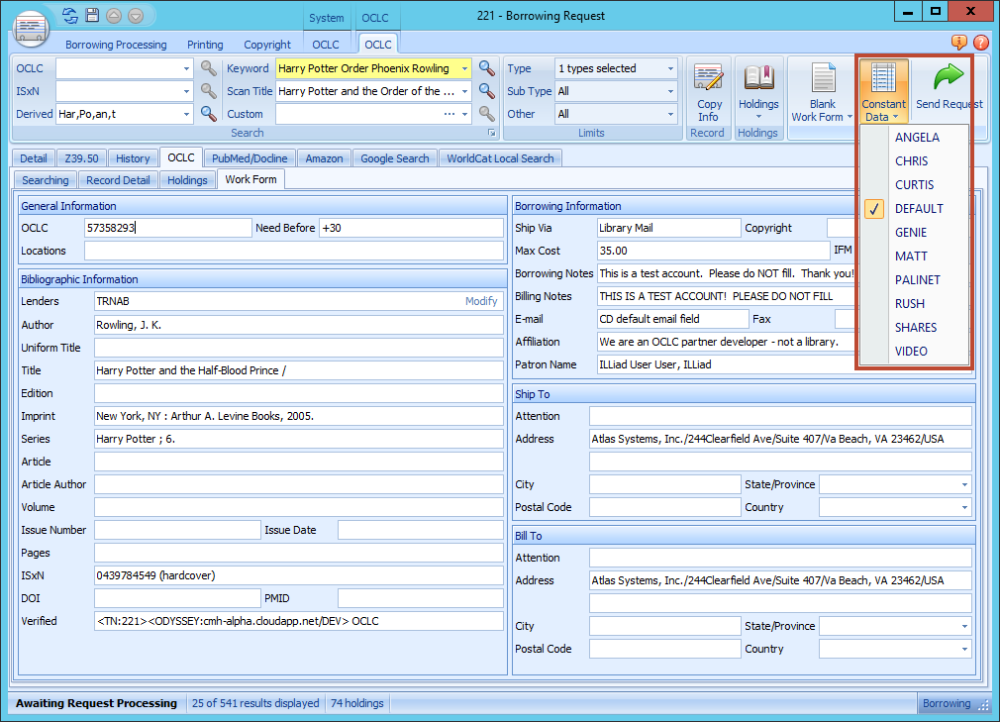The image size is (1000, 722).
Task: Click the Modify link next to Lenders
Action: (x=482, y=301)
